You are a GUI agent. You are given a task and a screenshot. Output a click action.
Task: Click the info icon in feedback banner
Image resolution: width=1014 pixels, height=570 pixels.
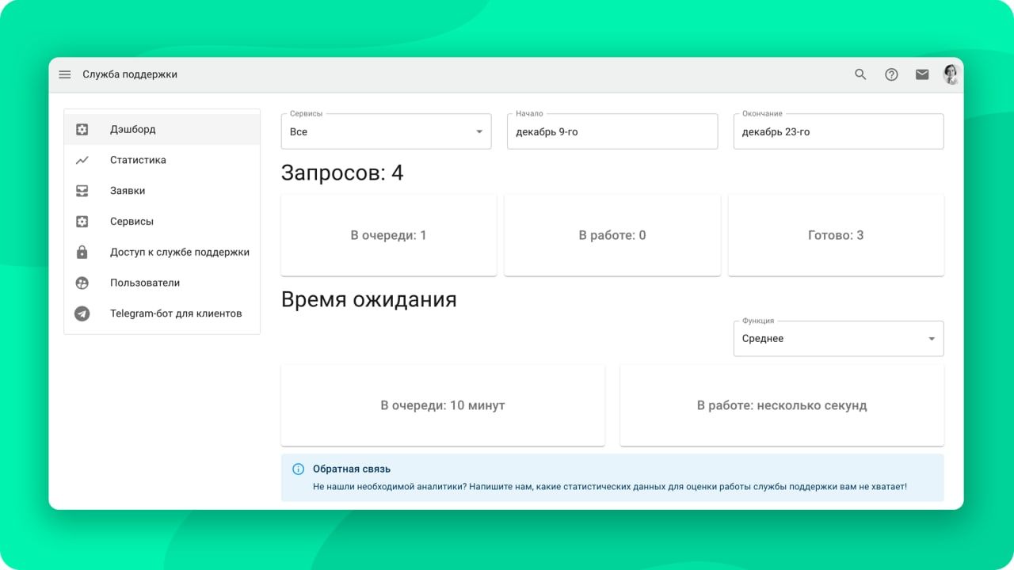tap(298, 469)
